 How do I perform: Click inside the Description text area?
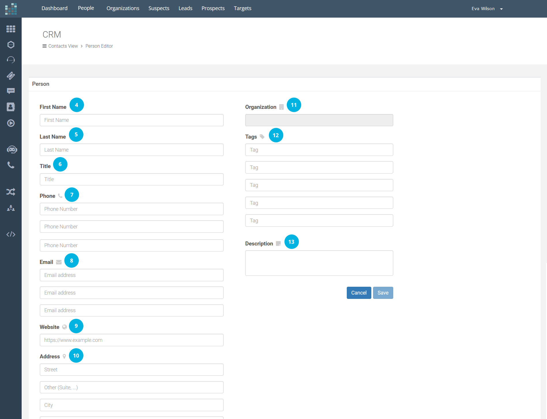pos(319,263)
